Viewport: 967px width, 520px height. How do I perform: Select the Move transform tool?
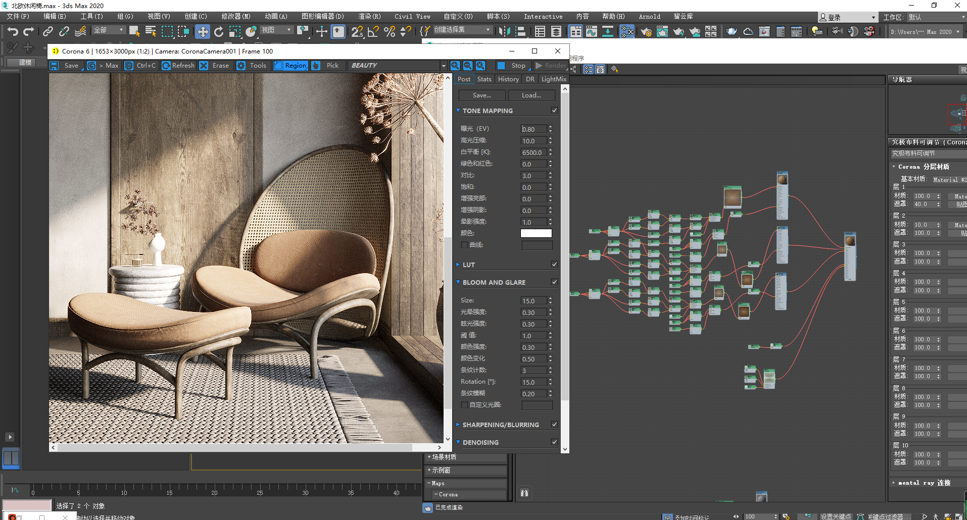[202, 32]
